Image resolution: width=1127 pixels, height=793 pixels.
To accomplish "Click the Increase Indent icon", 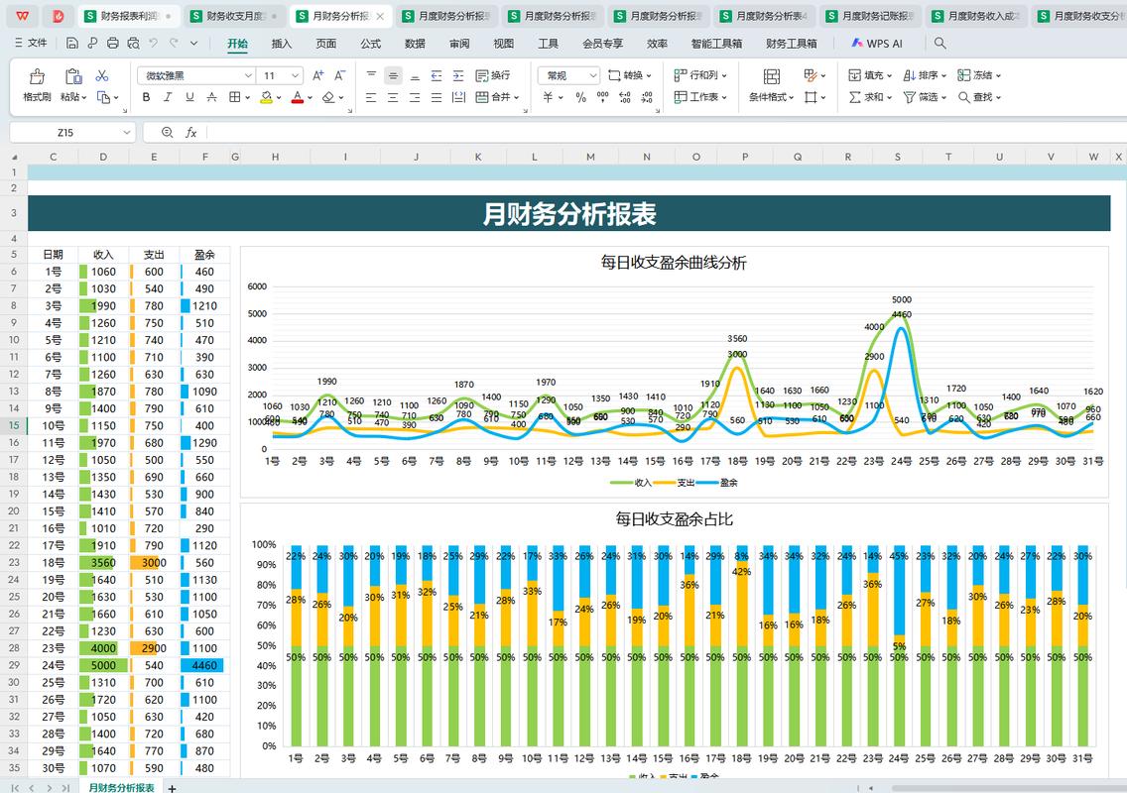I will (458, 75).
